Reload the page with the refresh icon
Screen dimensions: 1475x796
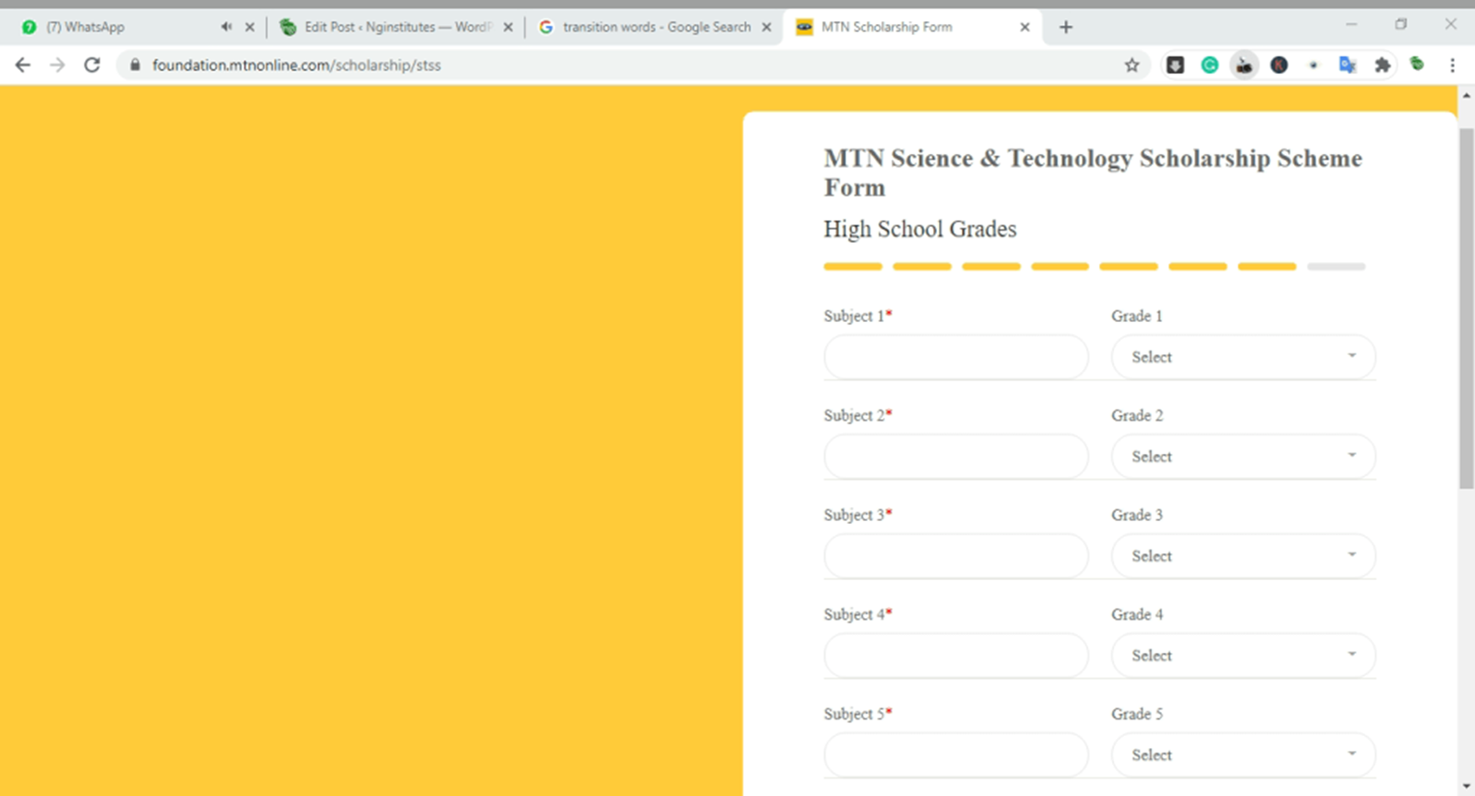click(91, 65)
